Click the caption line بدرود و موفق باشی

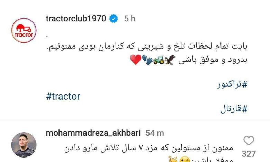[213, 60]
